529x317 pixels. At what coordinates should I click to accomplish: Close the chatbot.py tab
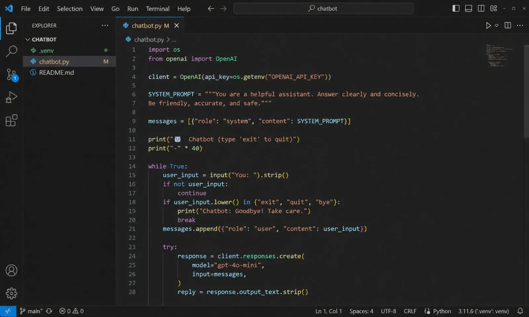(177, 25)
